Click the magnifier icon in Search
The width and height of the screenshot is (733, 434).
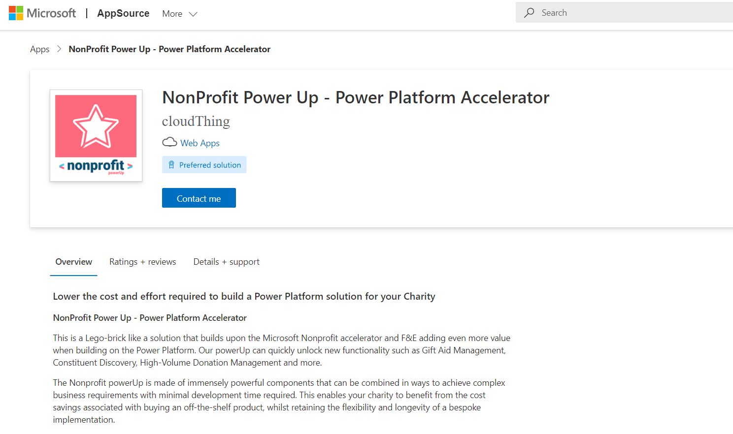point(529,13)
